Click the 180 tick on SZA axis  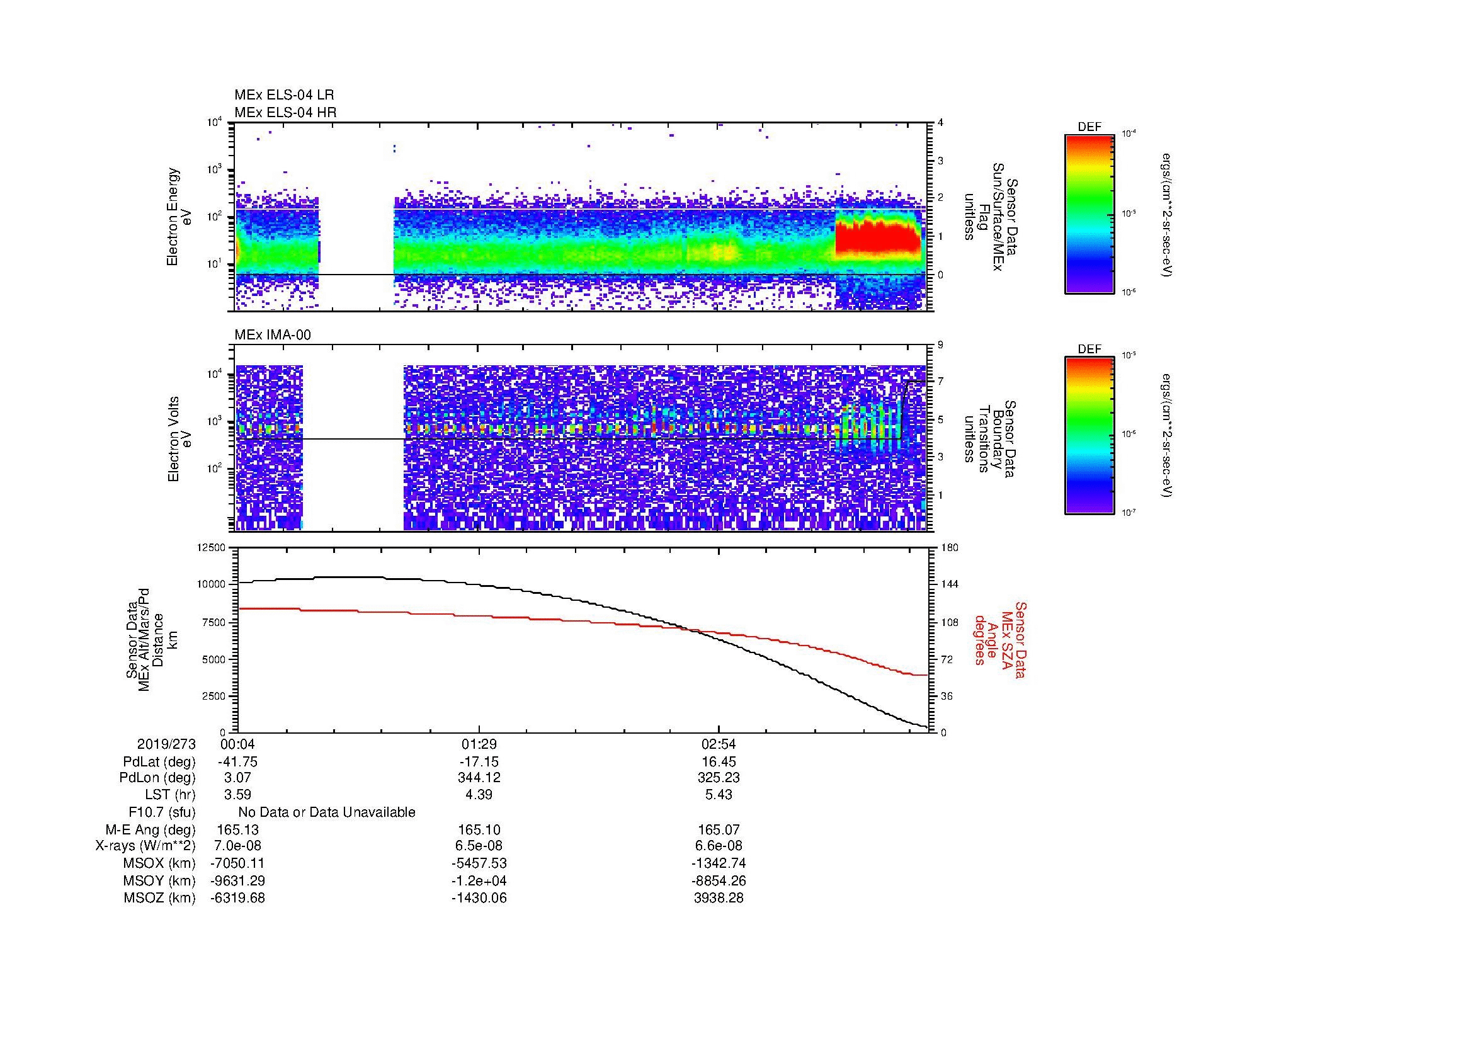tap(949, 547)
